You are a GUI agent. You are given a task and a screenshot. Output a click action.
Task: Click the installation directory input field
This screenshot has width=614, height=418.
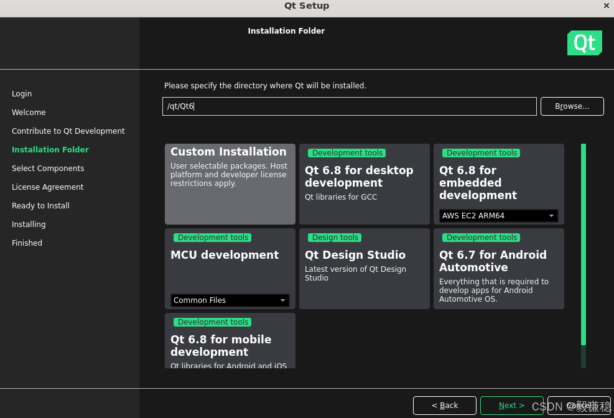[x=349, y=106]
